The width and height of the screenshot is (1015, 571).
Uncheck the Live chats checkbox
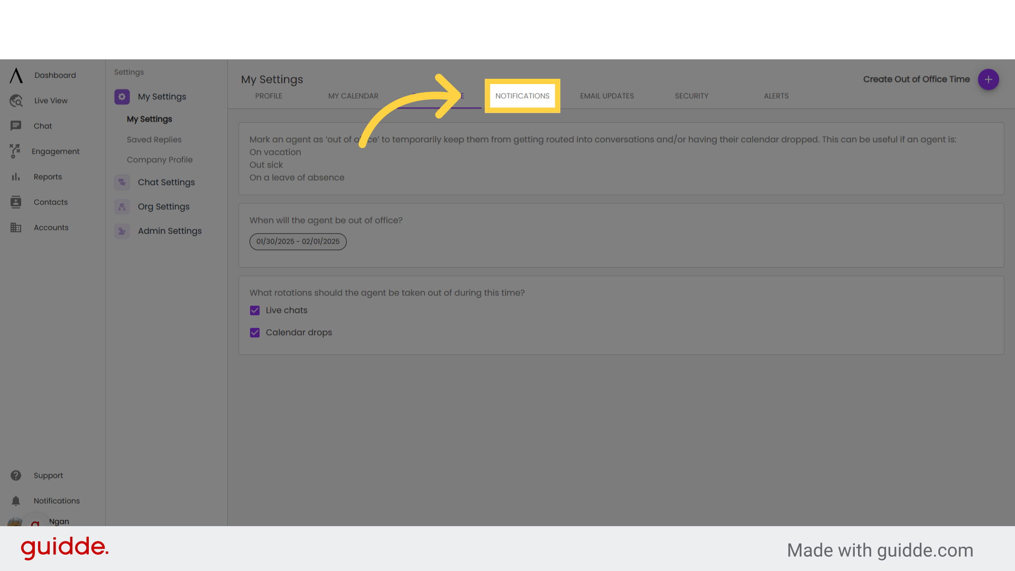(255, 310)
